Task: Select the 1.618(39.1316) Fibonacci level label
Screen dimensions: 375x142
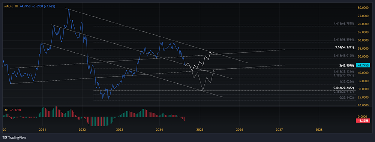Action: (343, 71)
